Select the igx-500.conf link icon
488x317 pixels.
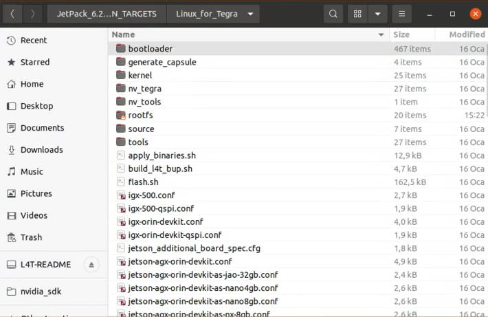tap(121, 195)
